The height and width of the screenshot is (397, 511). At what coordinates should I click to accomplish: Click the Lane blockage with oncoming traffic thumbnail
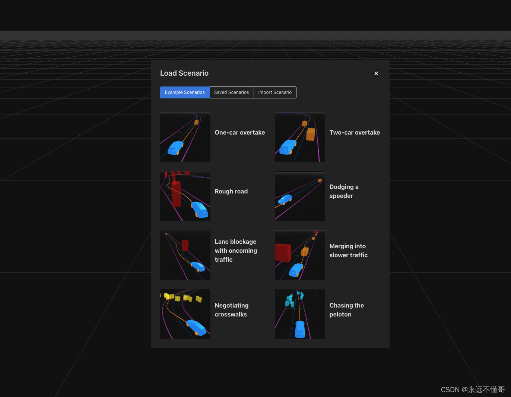tap(185, 255)
